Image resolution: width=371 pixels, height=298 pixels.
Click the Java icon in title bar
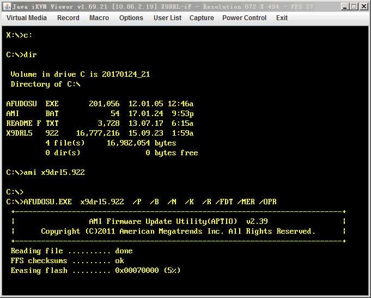pyautogui.click(x=7, y=7)
